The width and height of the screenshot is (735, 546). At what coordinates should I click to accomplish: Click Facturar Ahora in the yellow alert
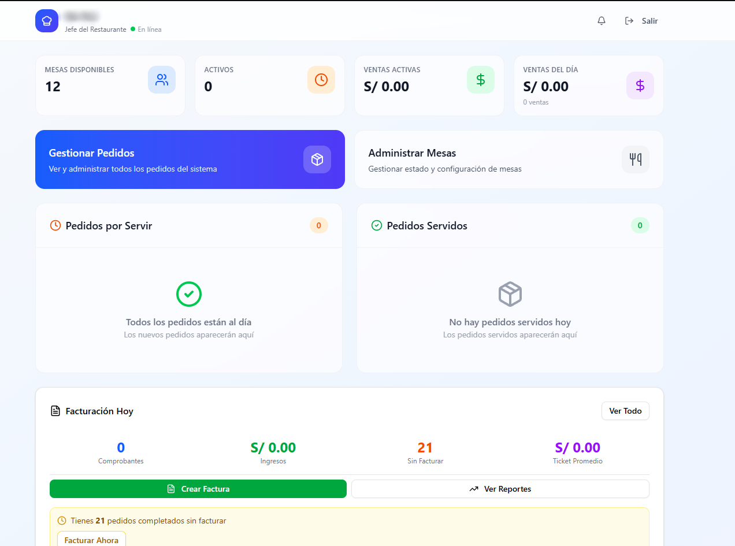point(91,539)
